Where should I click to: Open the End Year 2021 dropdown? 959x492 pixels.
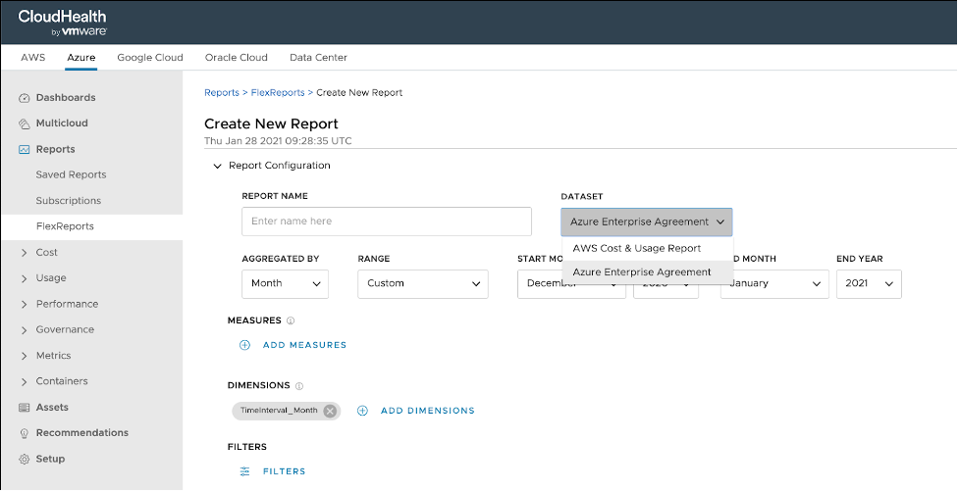pos(869,284)
